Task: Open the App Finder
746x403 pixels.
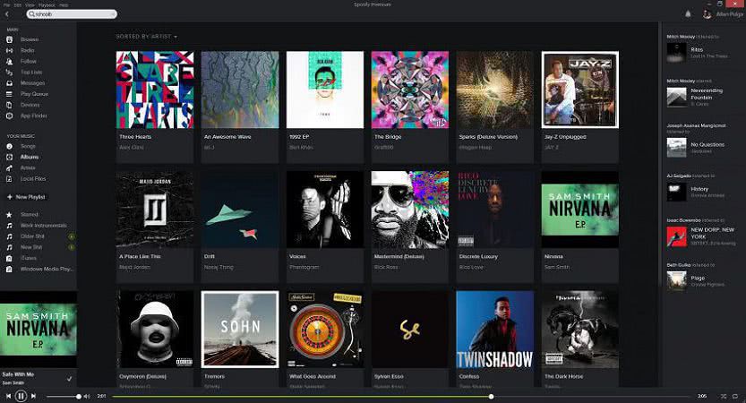Action: (32, 116)
